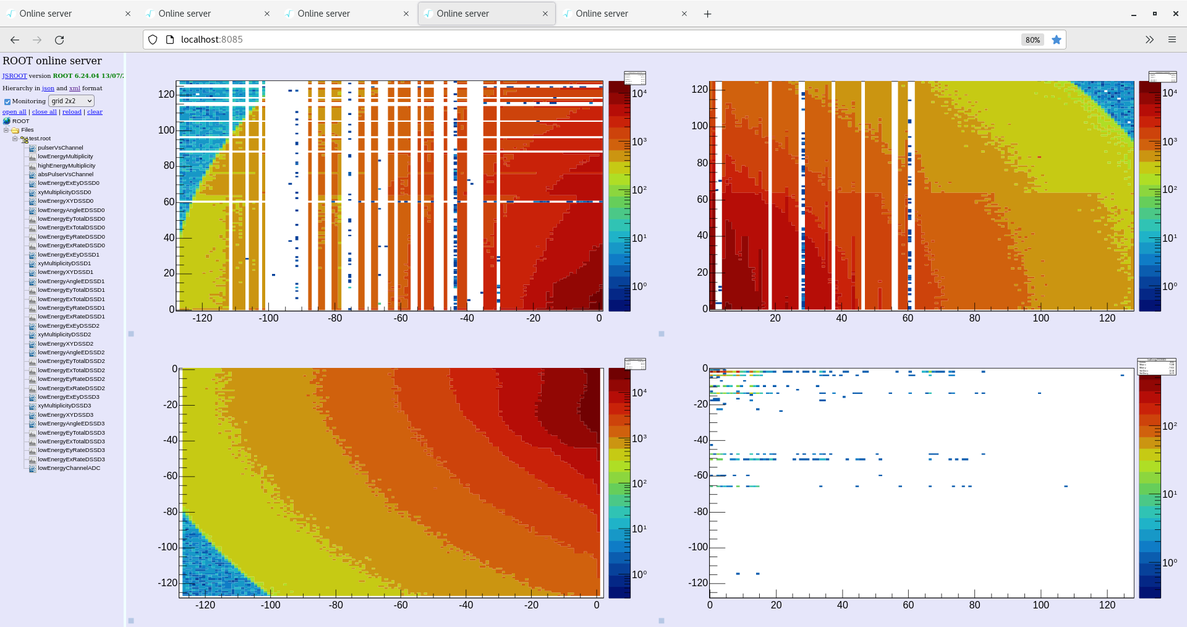Open highEnergyMultiplicity via its histogram icon
This screenshot has width=1187, height=627.
(33, 165)
